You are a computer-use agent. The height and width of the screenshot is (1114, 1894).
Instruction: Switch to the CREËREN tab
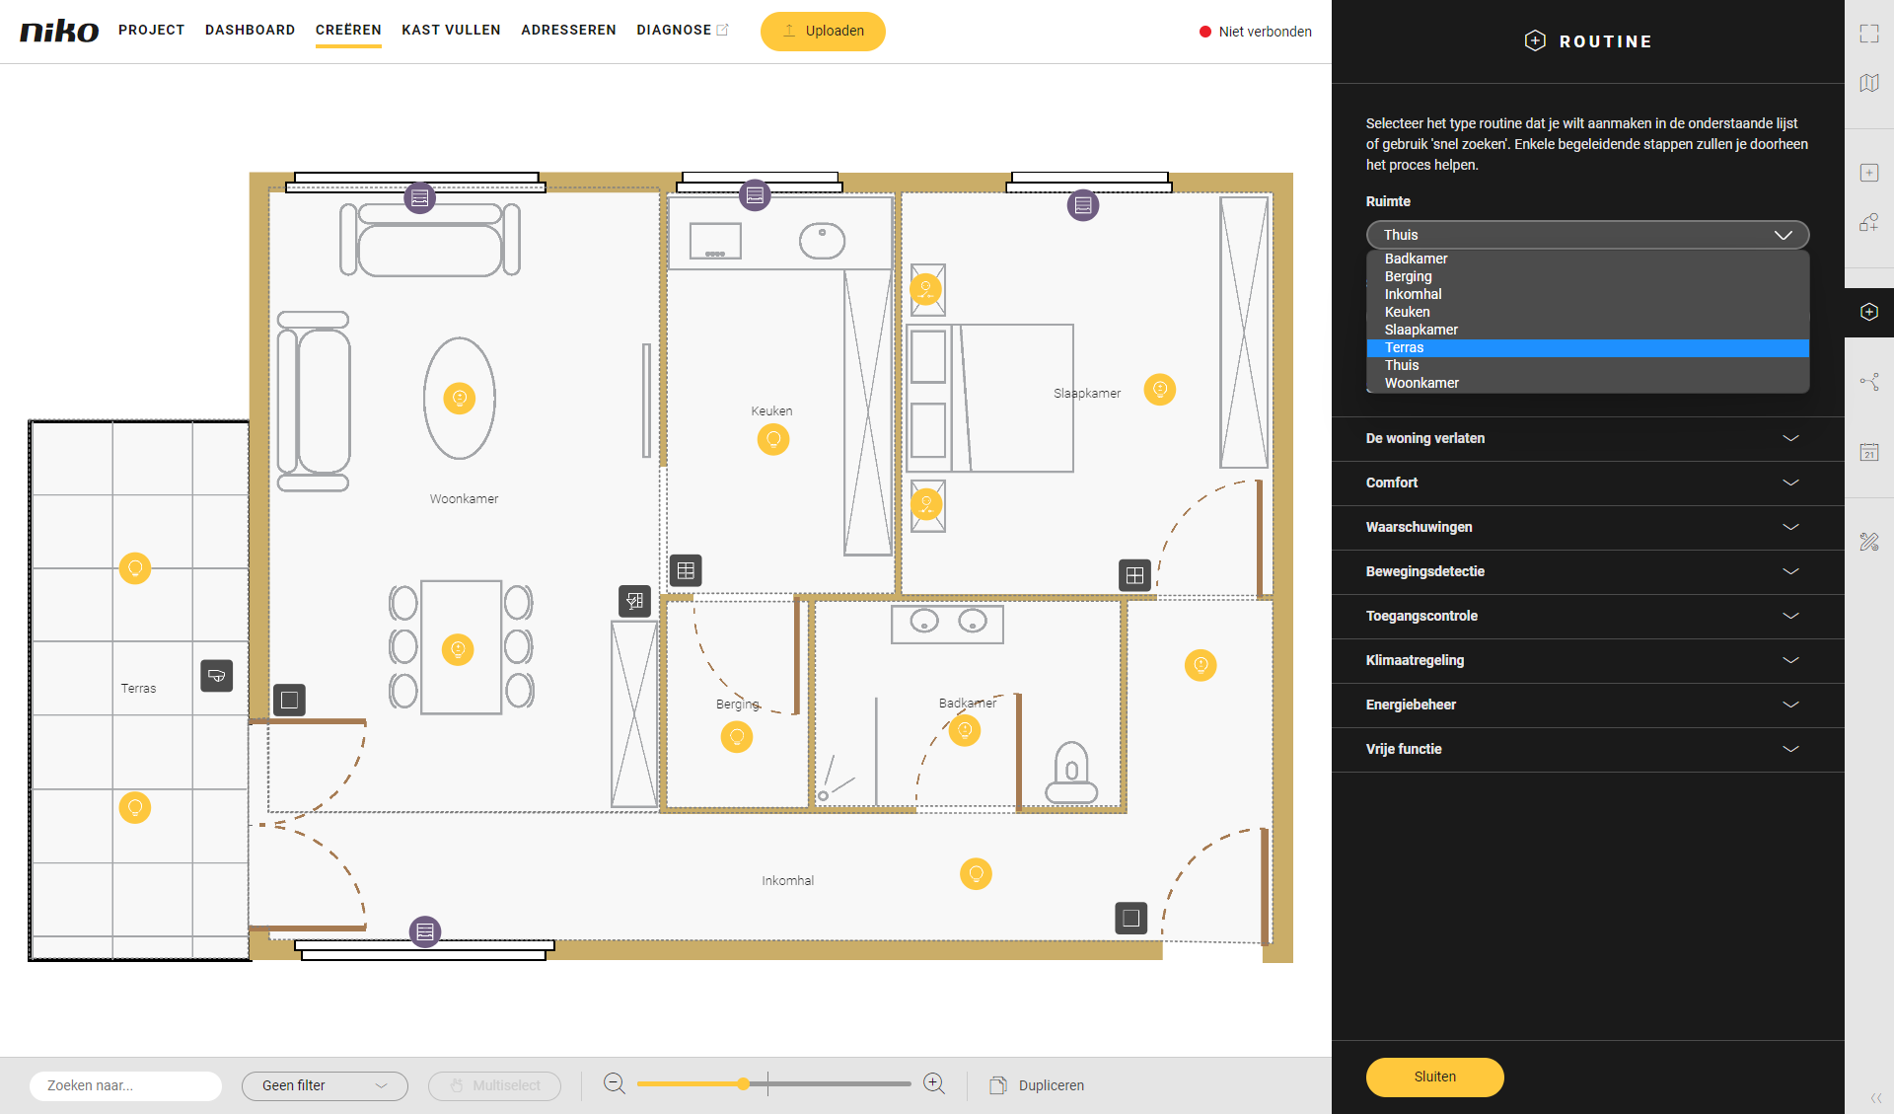(348, 30)
